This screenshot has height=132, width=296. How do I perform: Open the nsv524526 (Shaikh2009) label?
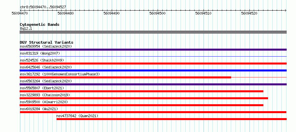[x=42, y=60]
